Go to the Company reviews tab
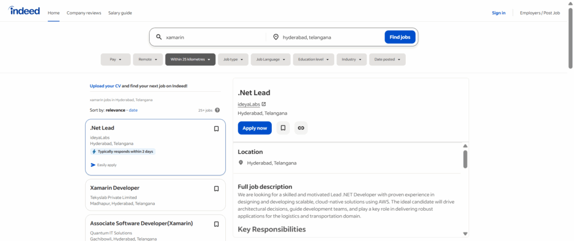Viewport: 574px width, 241px height. pos(84,13)
